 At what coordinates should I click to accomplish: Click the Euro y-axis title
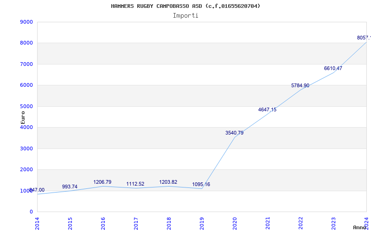click(x=23, y=117)
